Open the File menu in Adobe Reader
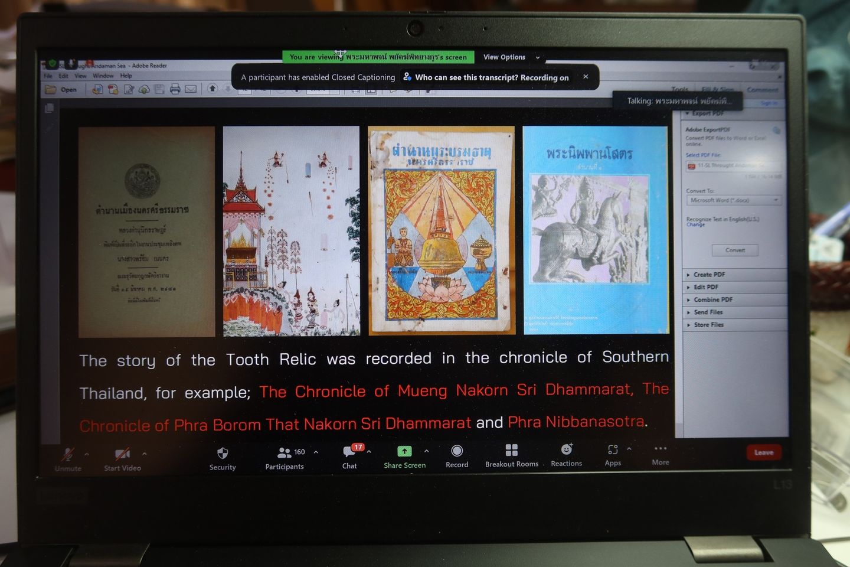This screenshot has height=567, width=850. [x=48, y=76]
